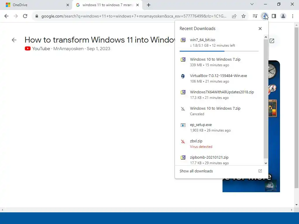Image resolution: width=299 pixels, height=224 pixels.
Task: Open win7_64_bit.iso download icon
Action: (183, 40)
